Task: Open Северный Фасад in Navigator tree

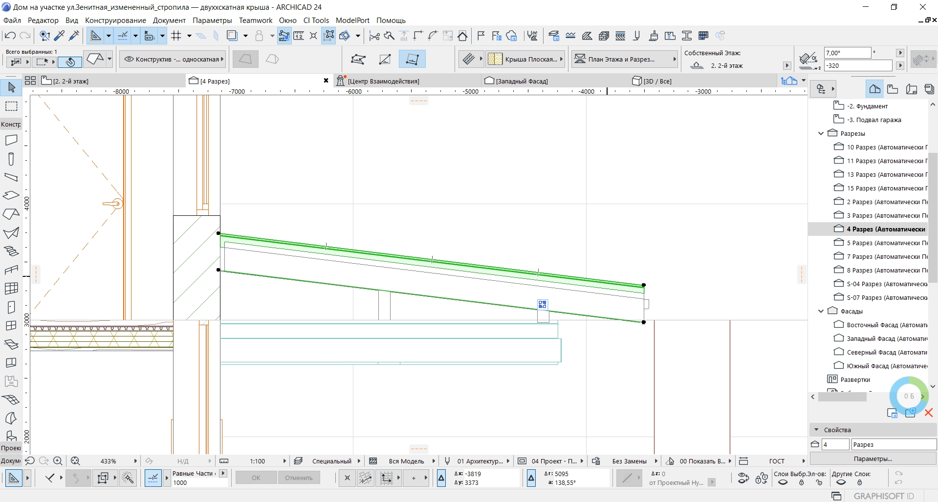Action: (881, 352)
